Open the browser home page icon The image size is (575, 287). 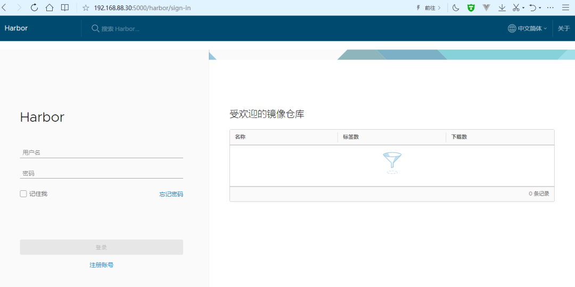50,7
